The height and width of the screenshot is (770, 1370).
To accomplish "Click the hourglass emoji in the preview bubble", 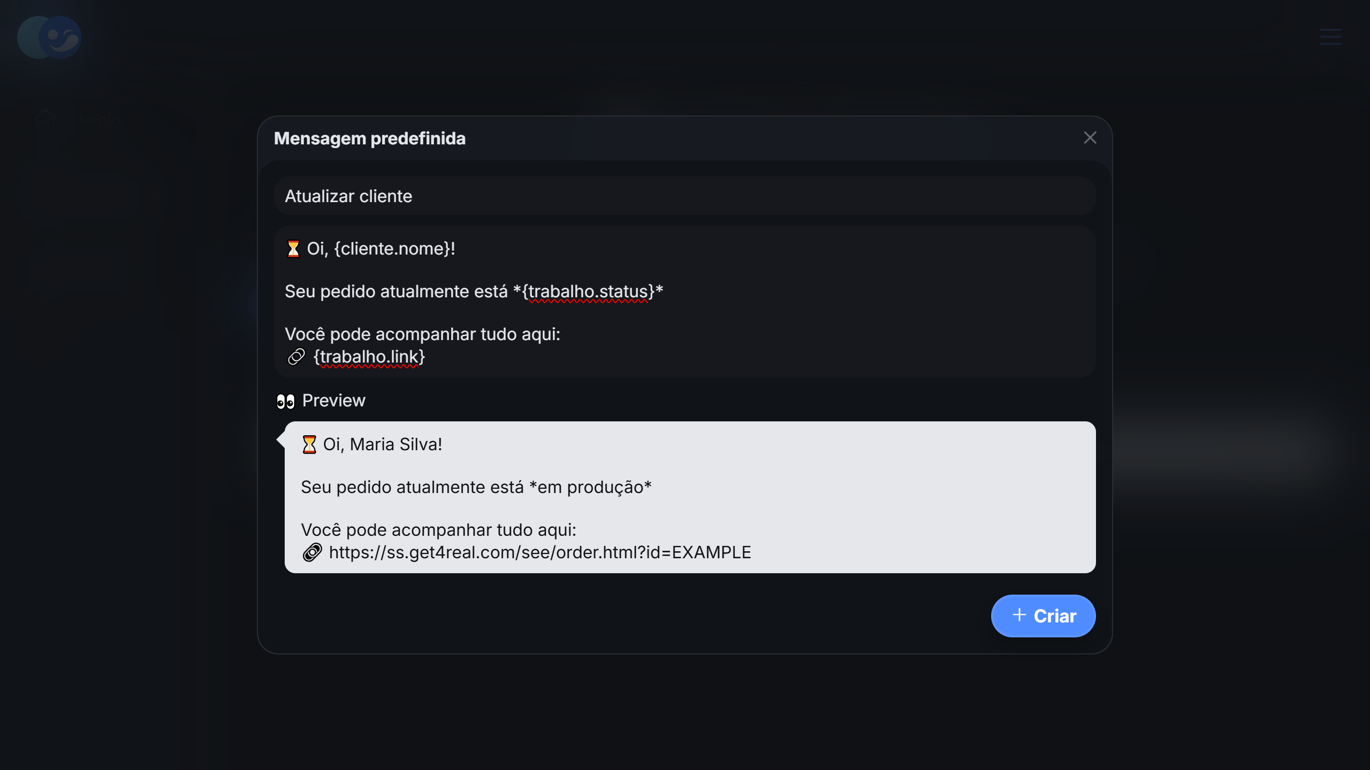I will [x=309, y=445].
